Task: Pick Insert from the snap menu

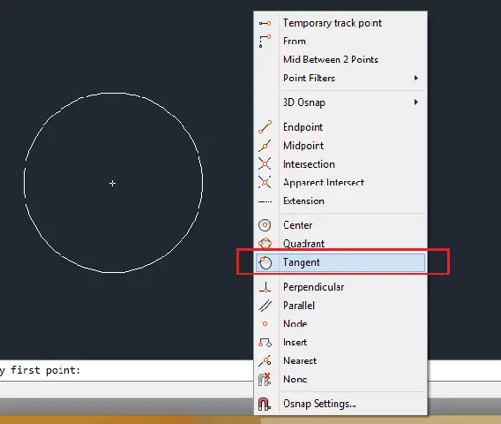Action: click(x=340, y=343)
